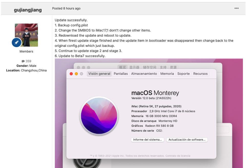Click the speech bubble post count icon
The width and height of the screenshot is (247, 168).
click(x=23, y=61)
